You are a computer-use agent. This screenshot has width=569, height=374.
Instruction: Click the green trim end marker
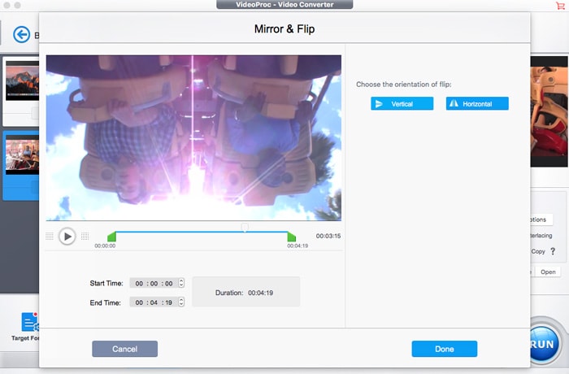292,237
